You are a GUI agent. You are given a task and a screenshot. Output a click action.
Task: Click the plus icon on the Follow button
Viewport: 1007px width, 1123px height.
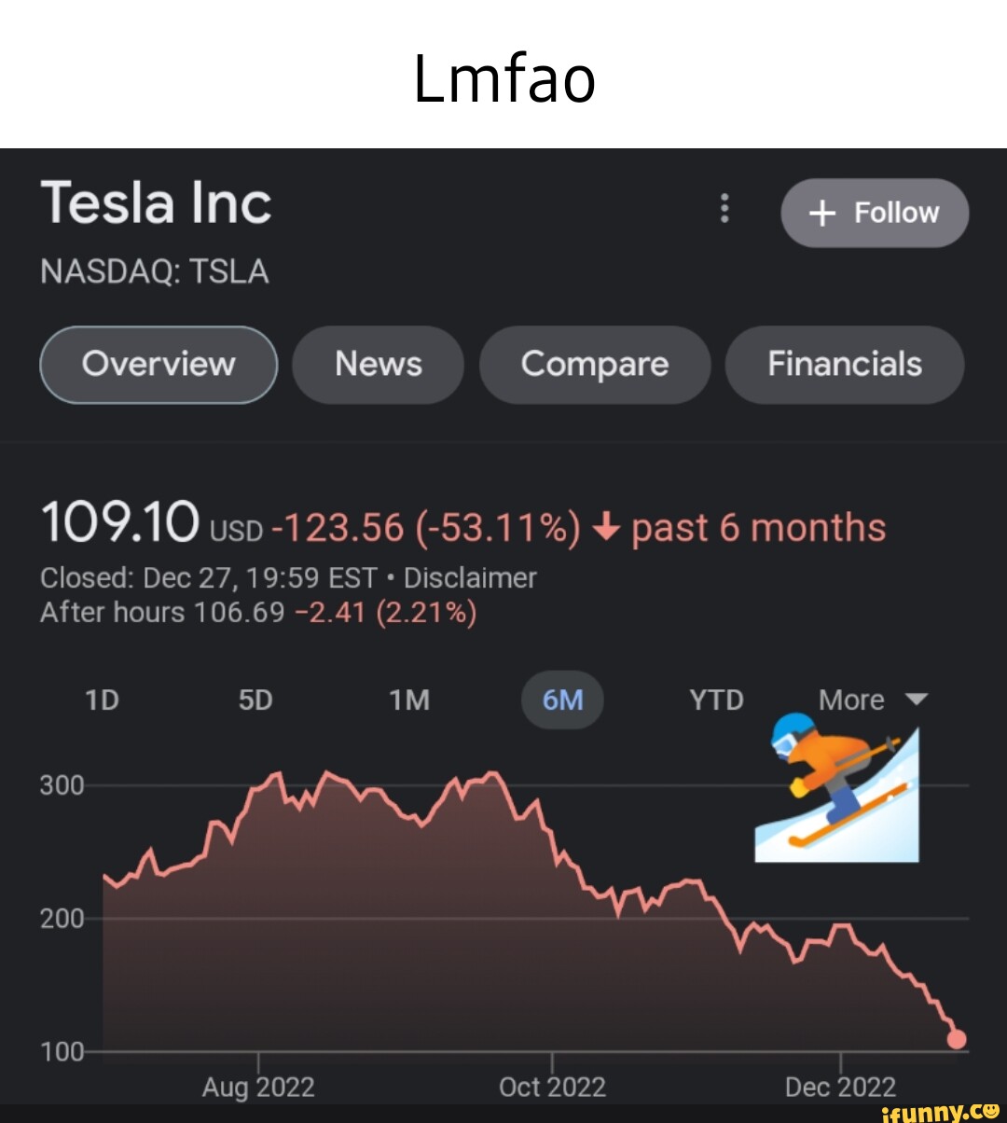coord(821,213)
